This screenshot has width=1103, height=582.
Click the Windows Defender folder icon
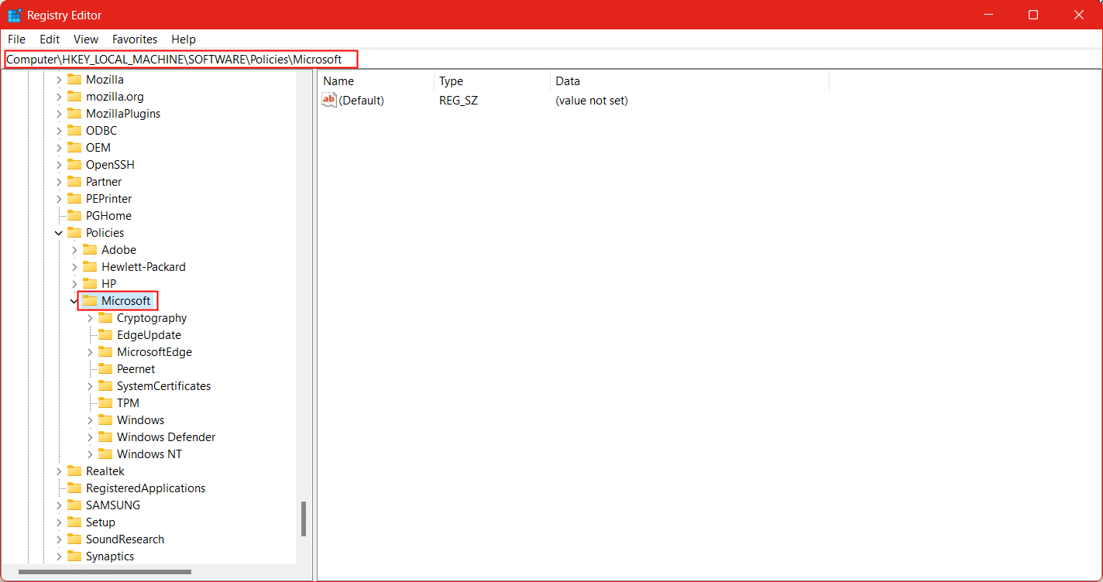click(x=105, y=437)
